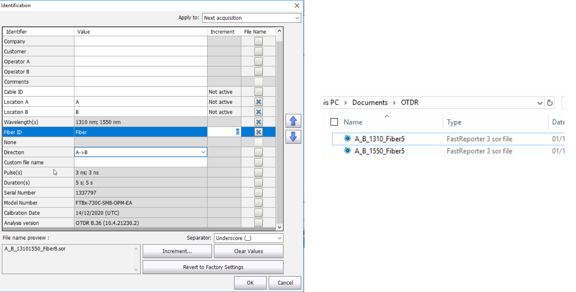Select all files checkbox in Explorer

(334, 122)
